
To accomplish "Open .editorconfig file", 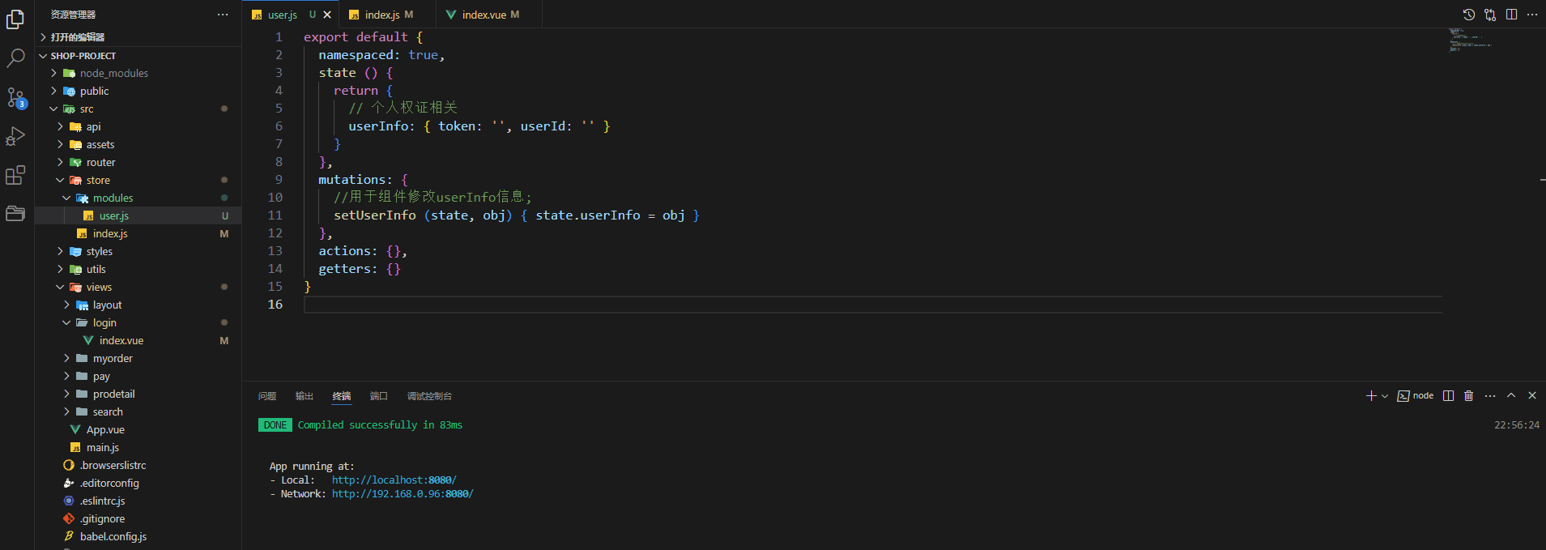I will point(138,483).
